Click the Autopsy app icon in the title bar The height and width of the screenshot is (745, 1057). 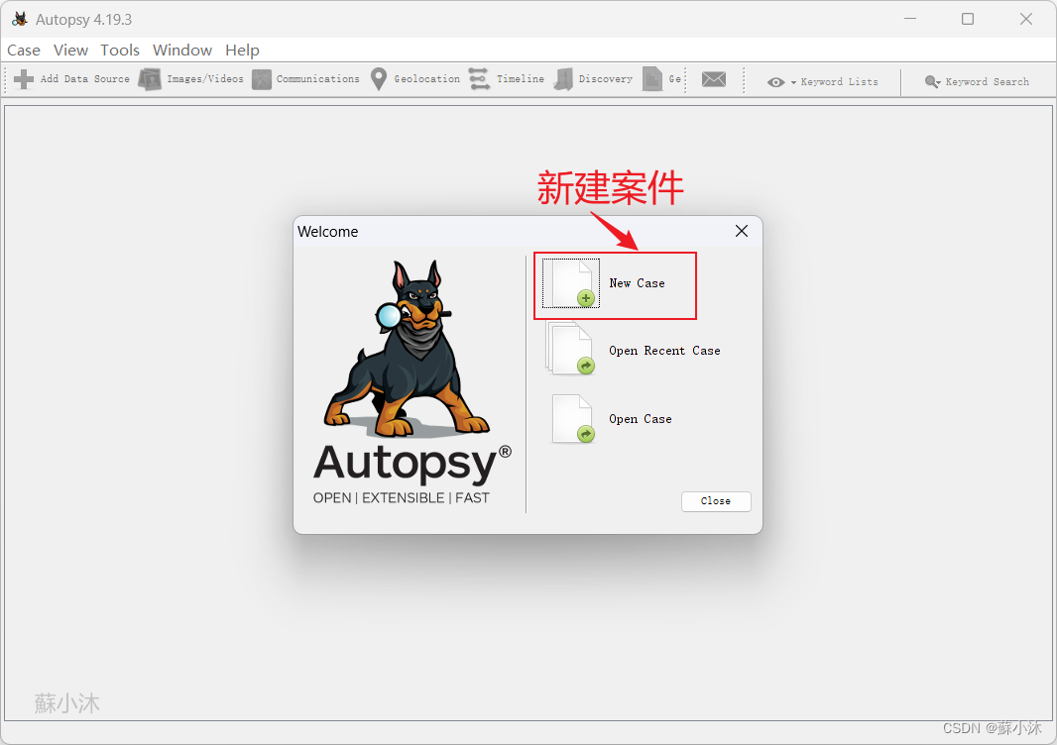tap(20, 19)
